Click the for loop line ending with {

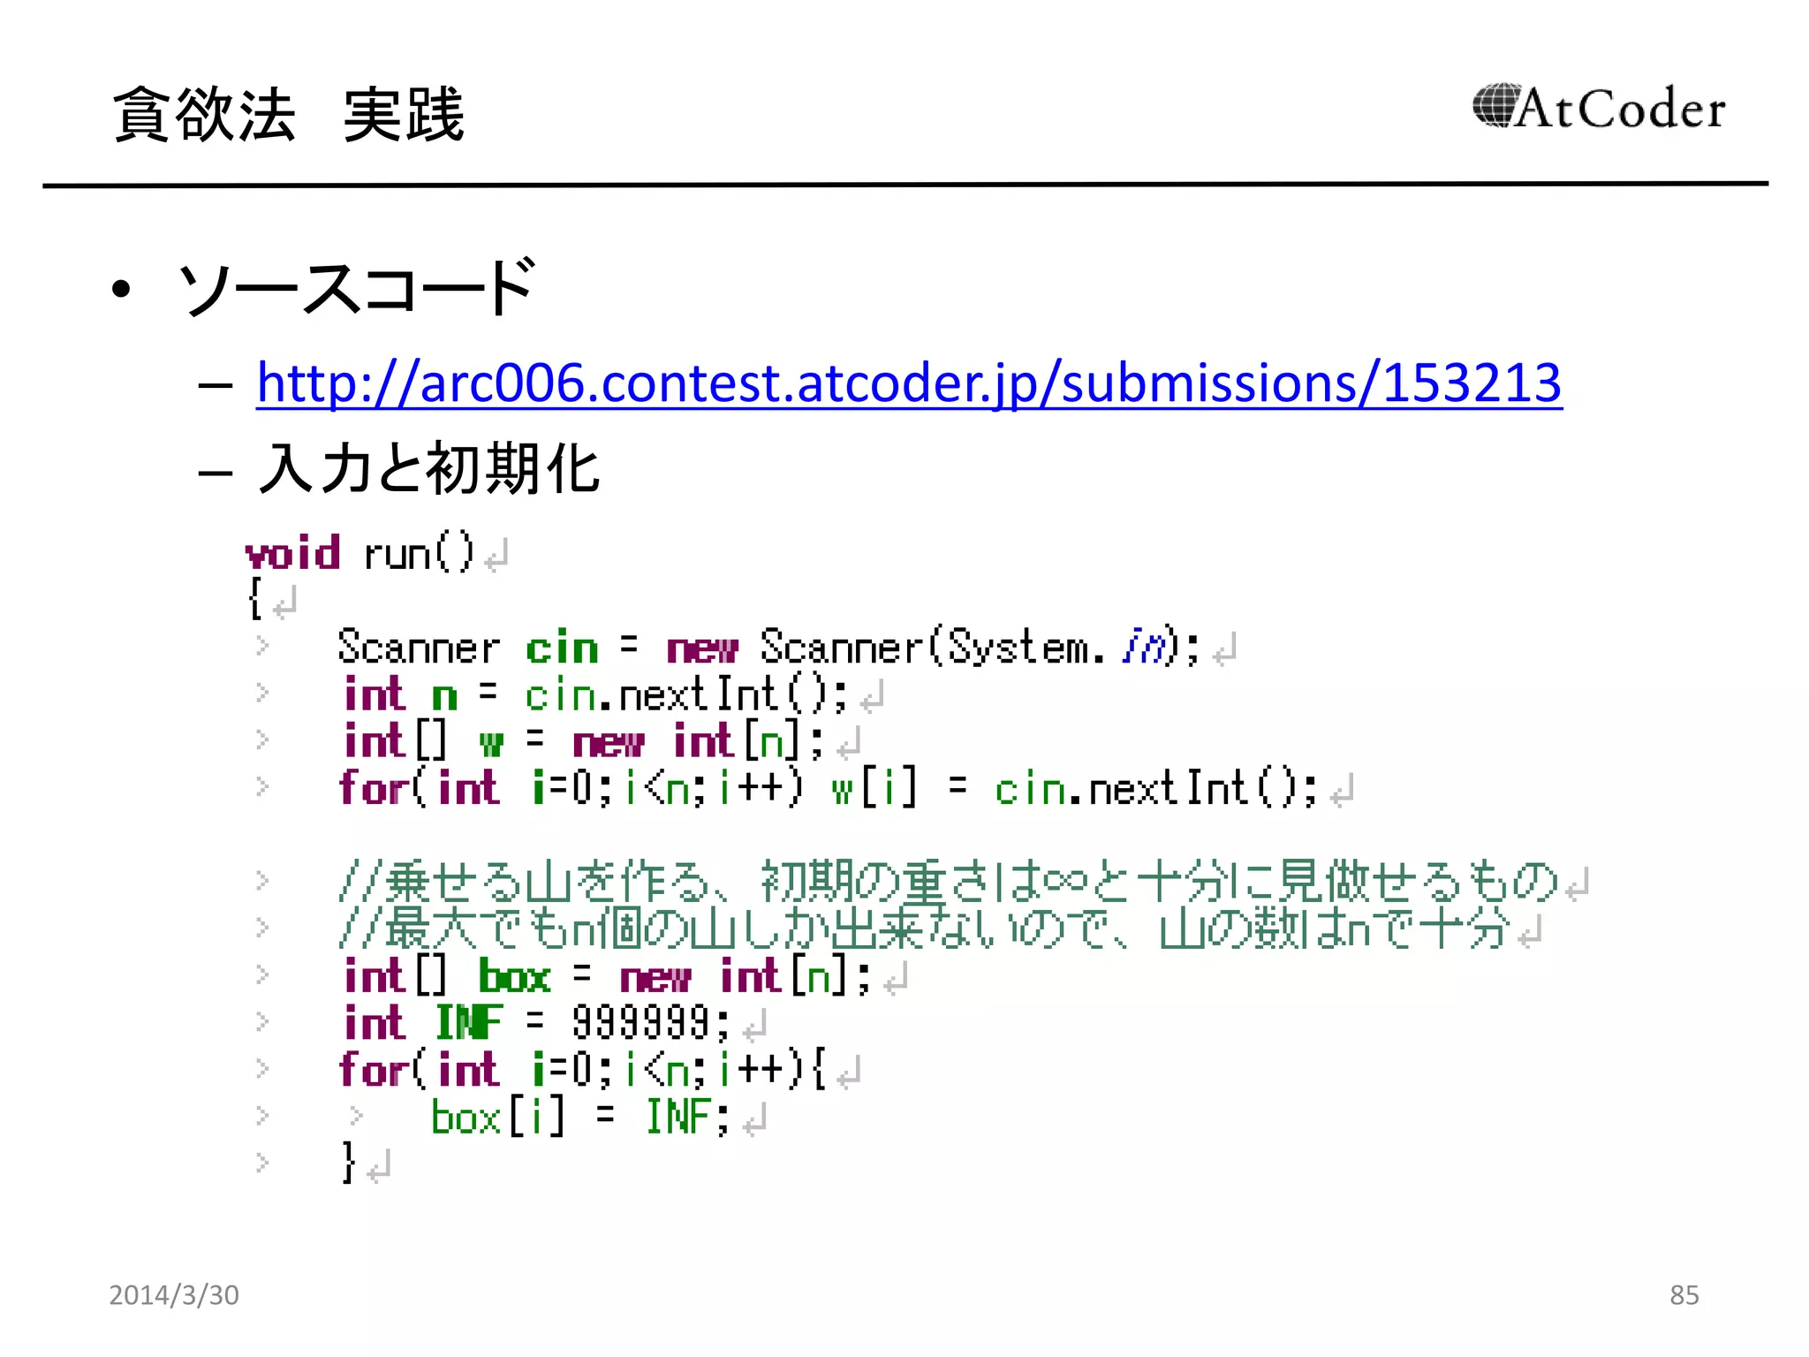[583, 1070]
